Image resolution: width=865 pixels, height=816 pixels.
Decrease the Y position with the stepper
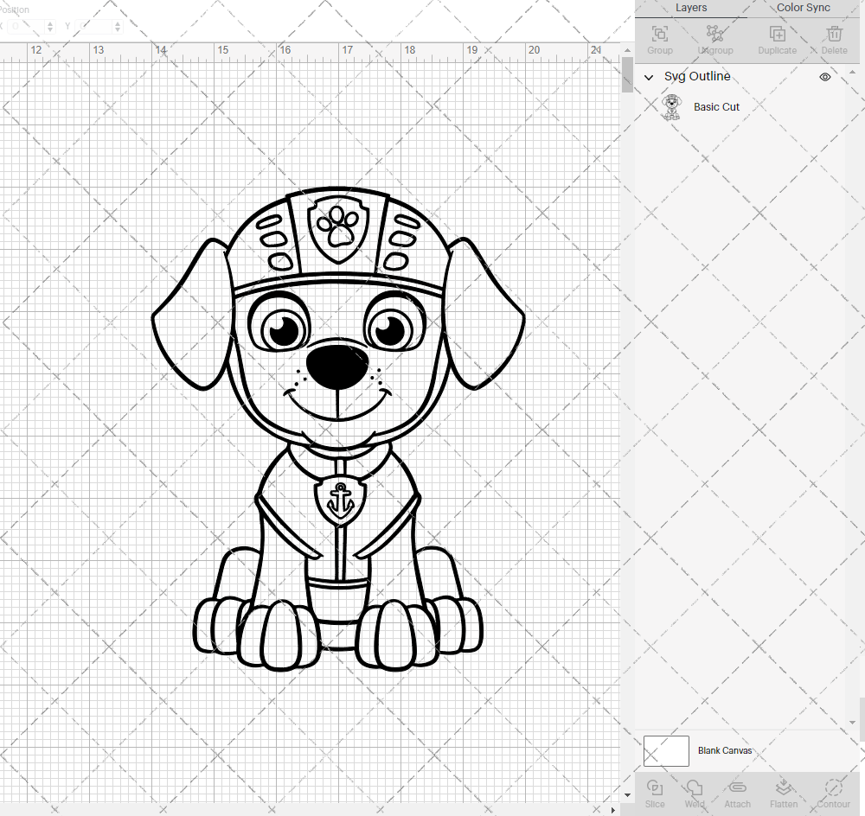(117, 29)
